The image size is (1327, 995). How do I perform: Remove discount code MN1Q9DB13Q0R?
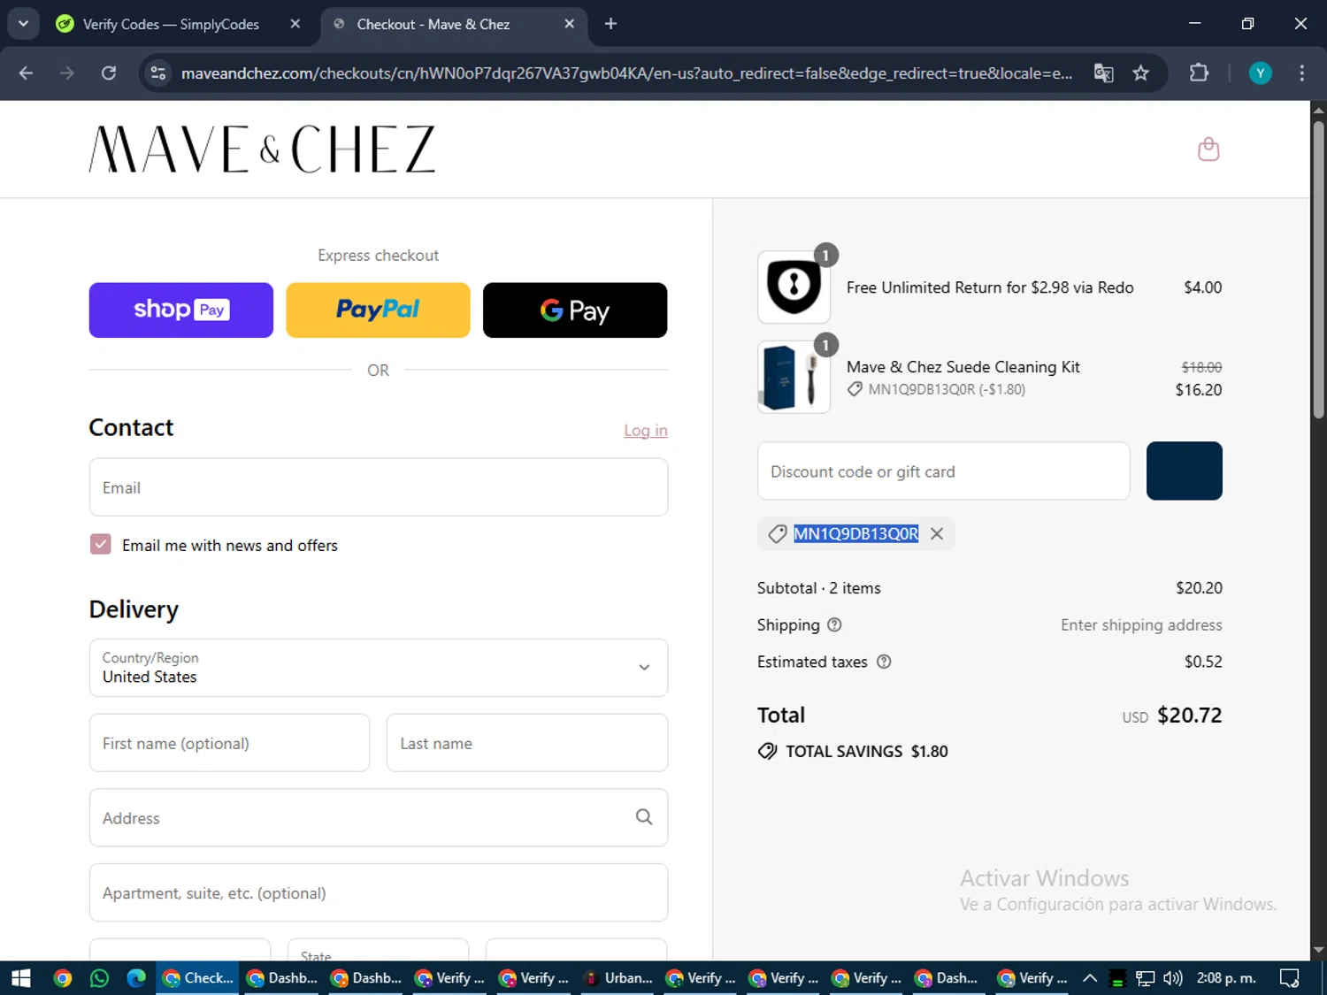tap(937, 534)
